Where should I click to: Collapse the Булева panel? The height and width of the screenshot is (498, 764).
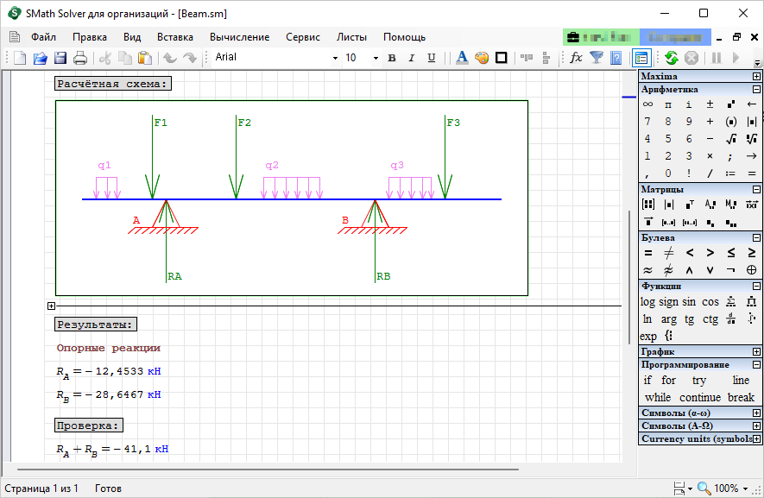756,238
